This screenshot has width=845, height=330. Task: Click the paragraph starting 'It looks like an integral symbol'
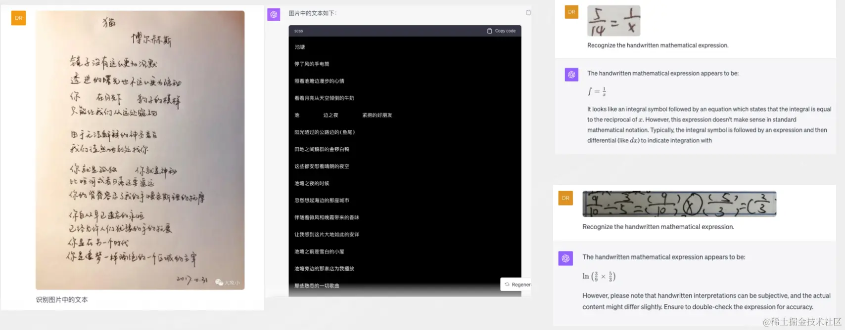pyautogui.click(x=709, y=125)
